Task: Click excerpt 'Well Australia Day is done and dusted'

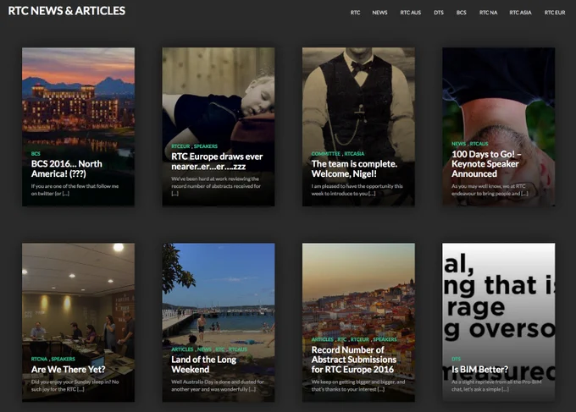Action: (218, 386)
